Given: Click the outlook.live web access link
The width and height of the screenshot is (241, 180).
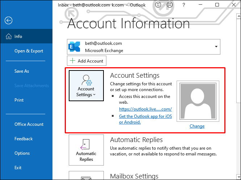Looking at the screenshot, I should click(145, 109).
